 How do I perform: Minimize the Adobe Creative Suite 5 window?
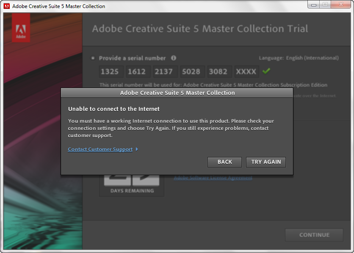click(x=314, y=5)
